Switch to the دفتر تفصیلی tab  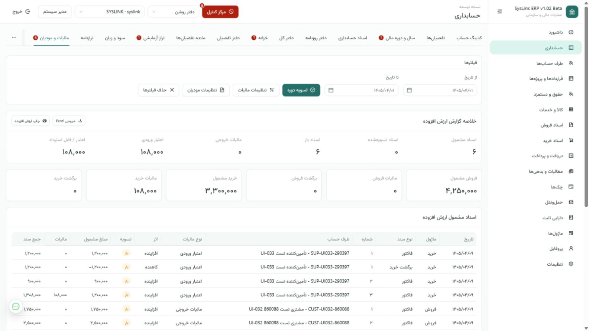pos(228,38)
